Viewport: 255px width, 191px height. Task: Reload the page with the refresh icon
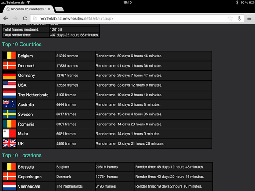(25, 18)
